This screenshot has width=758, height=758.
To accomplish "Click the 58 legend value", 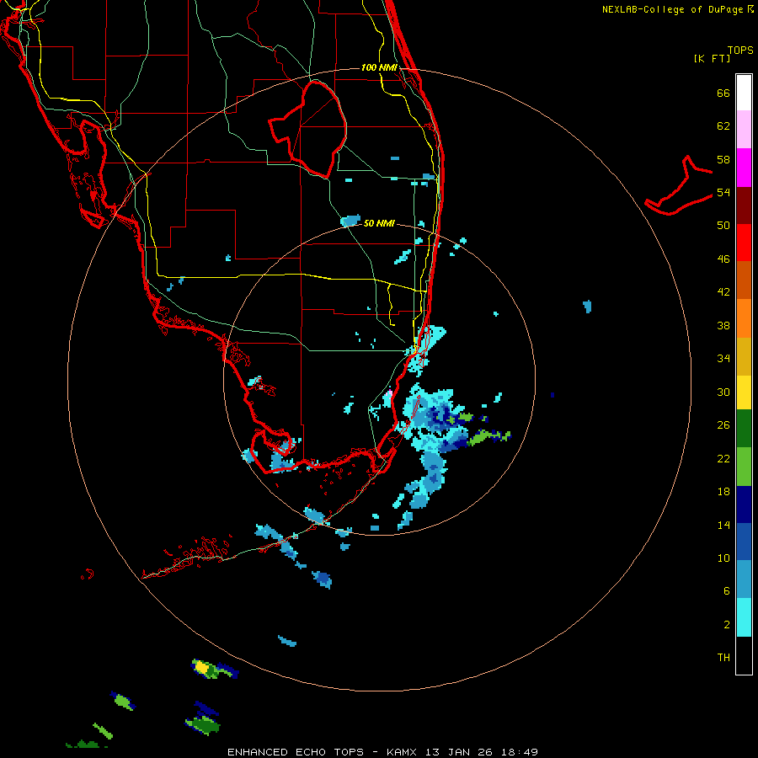I will tap(723, 159).
